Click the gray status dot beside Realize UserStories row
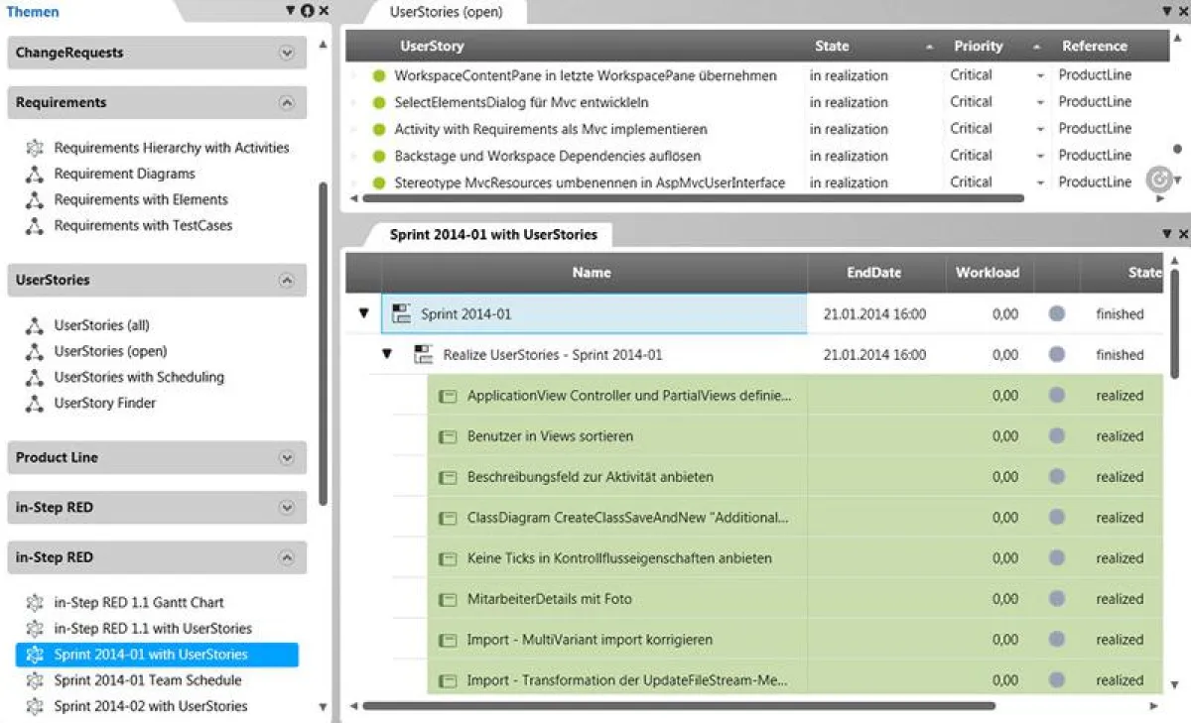 tap(1057, 354)
